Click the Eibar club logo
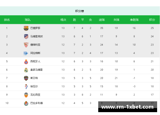This screenshot has width=160, height=115. tap(26, 86)
